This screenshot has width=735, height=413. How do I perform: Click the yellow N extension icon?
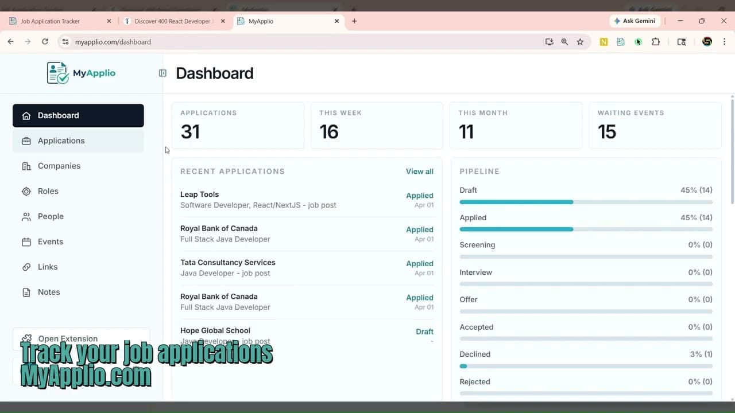coord(604,42)
